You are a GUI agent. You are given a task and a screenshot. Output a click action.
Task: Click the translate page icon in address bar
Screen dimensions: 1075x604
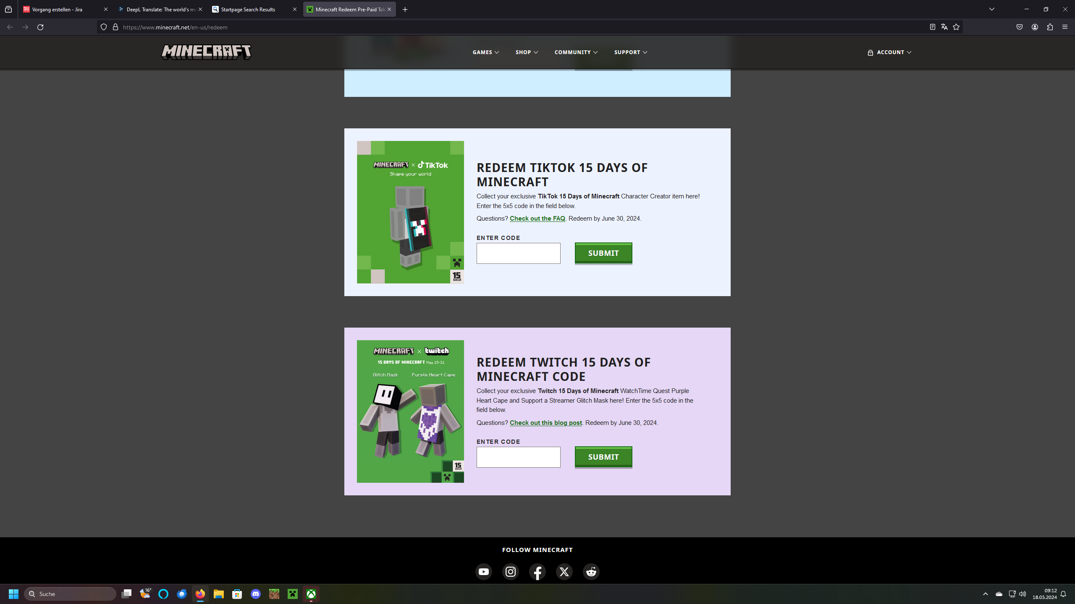(944, 27)
